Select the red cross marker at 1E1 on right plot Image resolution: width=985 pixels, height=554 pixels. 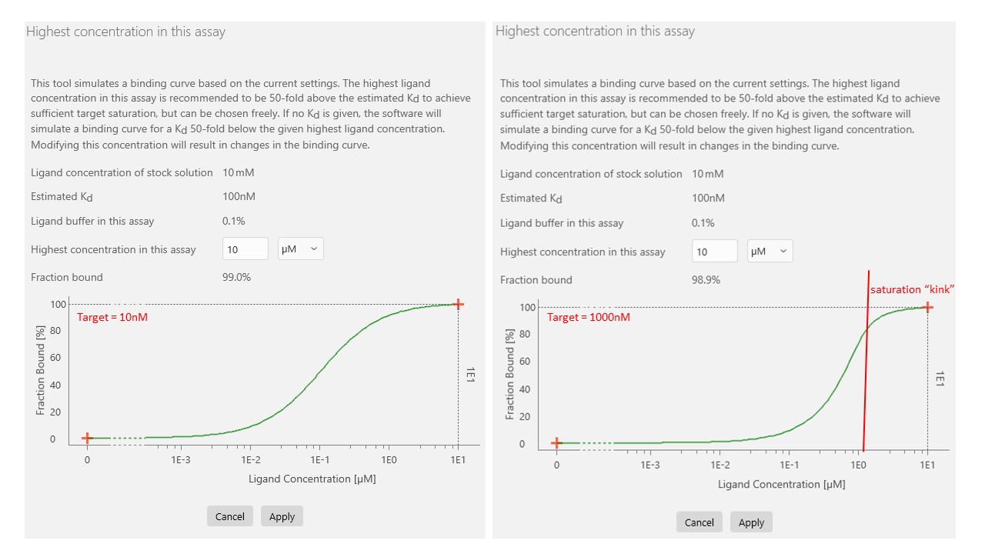tap(927, 306)
